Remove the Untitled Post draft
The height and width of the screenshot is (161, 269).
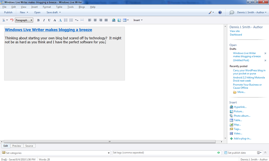pyautogui.click(x=265, y=60)
